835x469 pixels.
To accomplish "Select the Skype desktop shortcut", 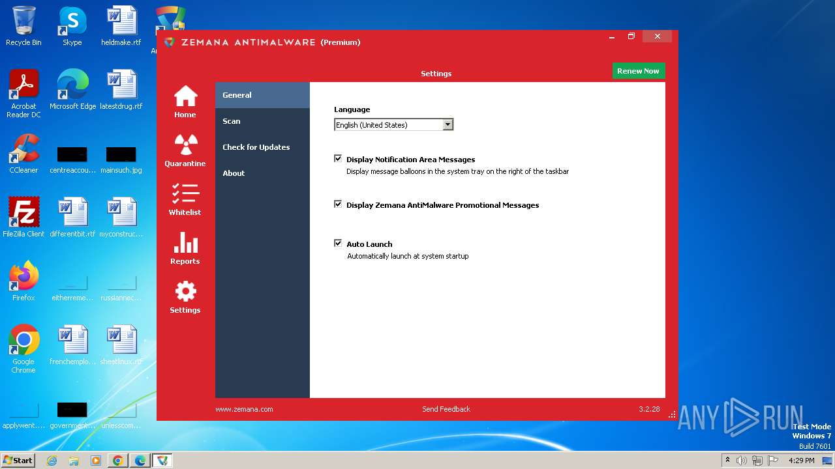I will coord(72,26).
